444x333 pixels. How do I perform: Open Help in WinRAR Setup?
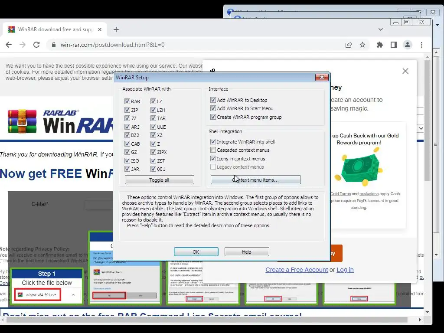coord(247,252)
